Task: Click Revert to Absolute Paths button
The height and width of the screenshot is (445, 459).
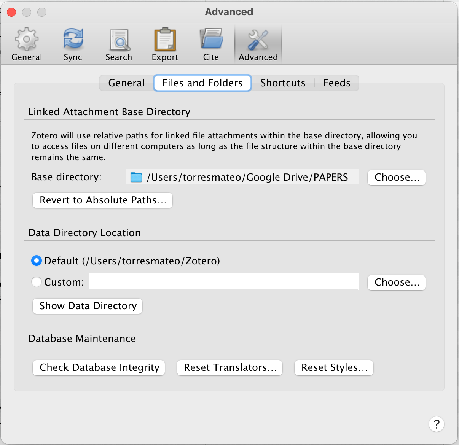Action: (103, 200)
